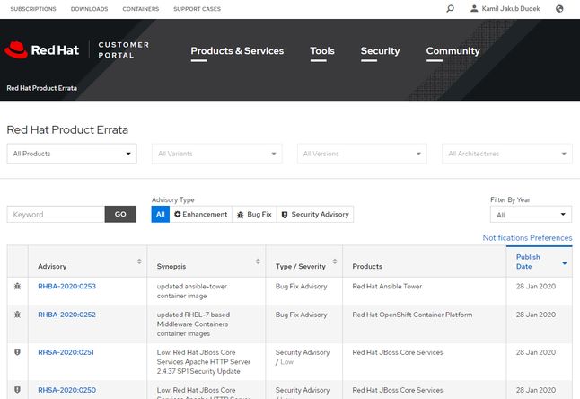
Task: Filter by Security Advisory type
Action: tap(315, 214)
